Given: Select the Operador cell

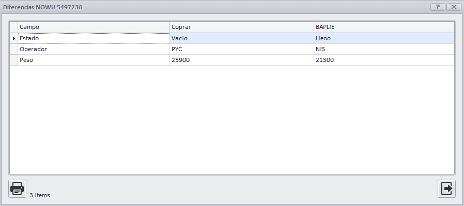Looking at the screenshot, I should tap(94, 49).
